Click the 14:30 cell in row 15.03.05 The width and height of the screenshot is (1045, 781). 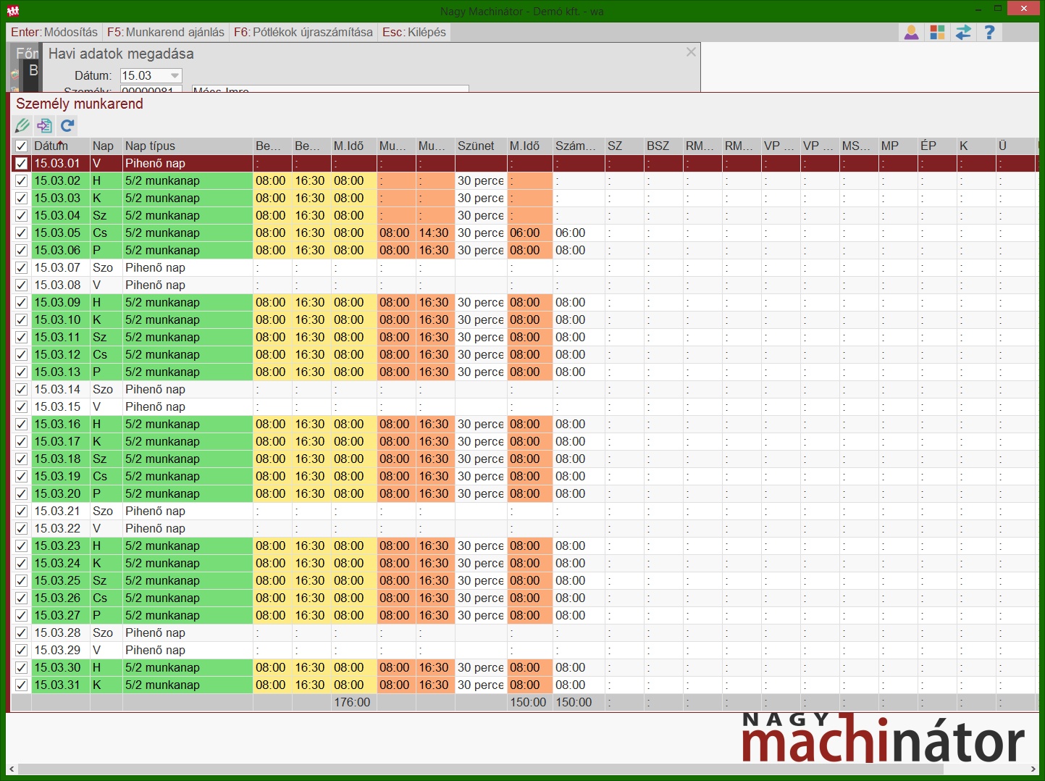coord(435,233)
